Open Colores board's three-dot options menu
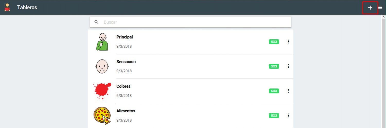The image size is (386, 128). point(288,91)
